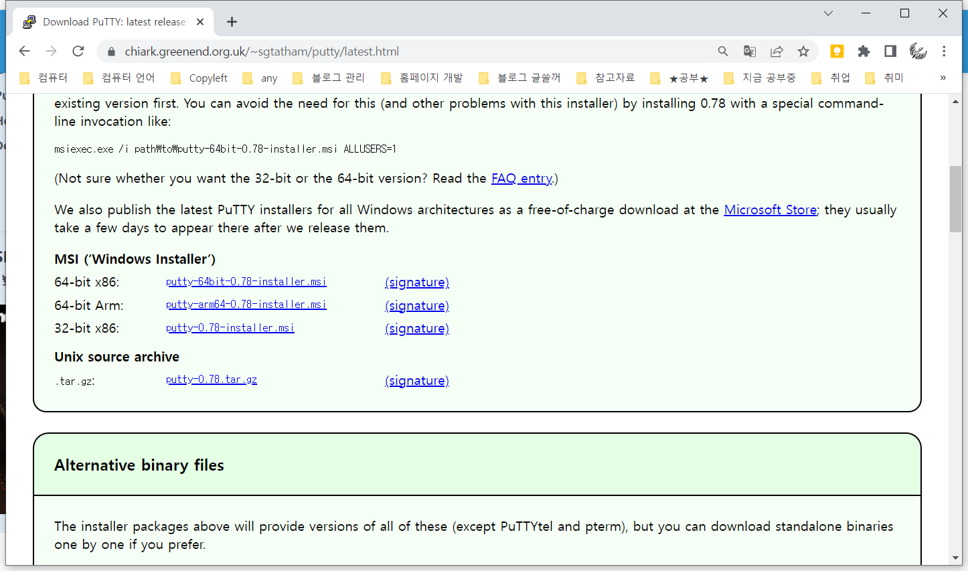Click the 'Alternative binary files' heading

coord(139,465)
